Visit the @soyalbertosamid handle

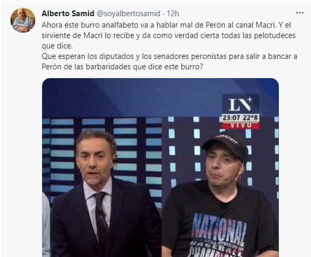(128, 14)
